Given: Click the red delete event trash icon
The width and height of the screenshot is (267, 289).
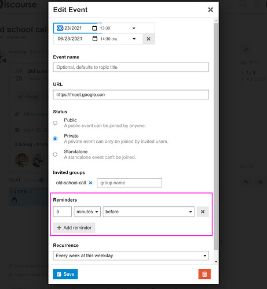Looking at the screenshot, I should point(204,274).
